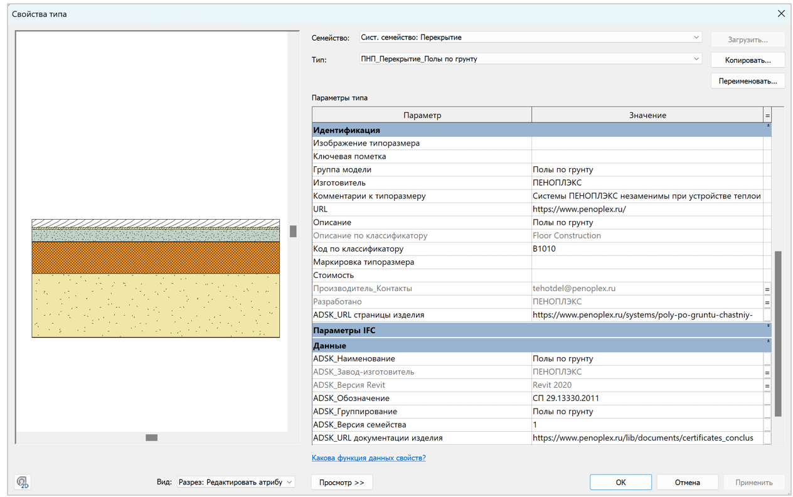Edit the Маркировка типоразмера value cell
Viewport: 793px width, 497px height.
point(647,262)
